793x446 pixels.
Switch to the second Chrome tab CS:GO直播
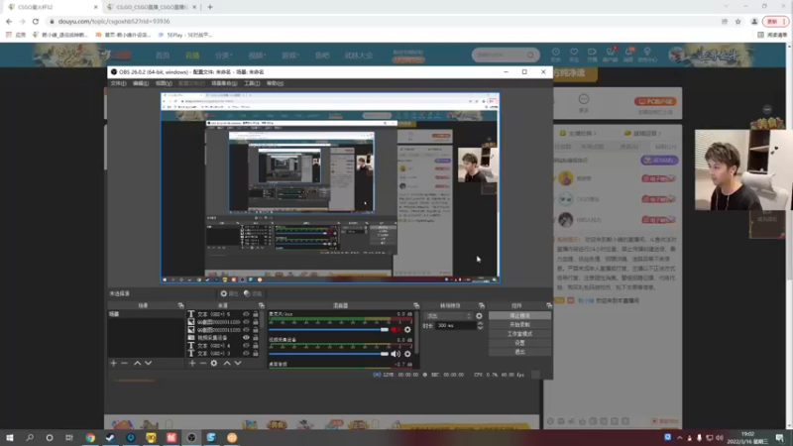pos(152,7)
